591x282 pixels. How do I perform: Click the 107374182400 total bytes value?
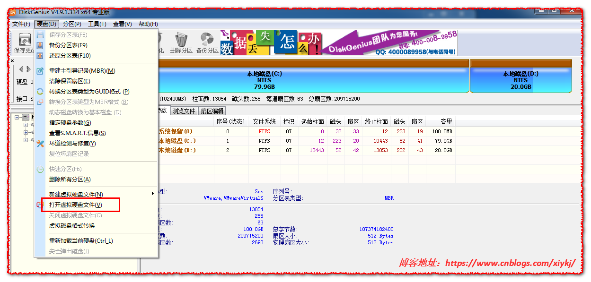376,229
